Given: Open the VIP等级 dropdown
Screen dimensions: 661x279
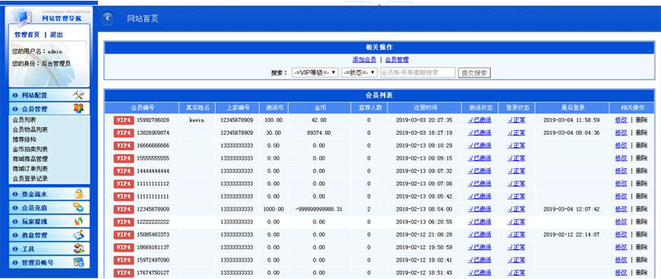Looking at the screenshot, I should point(315,72).
